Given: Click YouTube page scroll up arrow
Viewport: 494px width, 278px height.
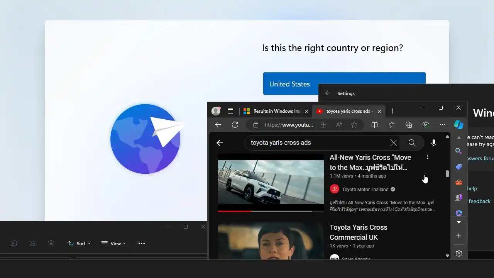Looking at the screenshot, I should click(447, 137).
